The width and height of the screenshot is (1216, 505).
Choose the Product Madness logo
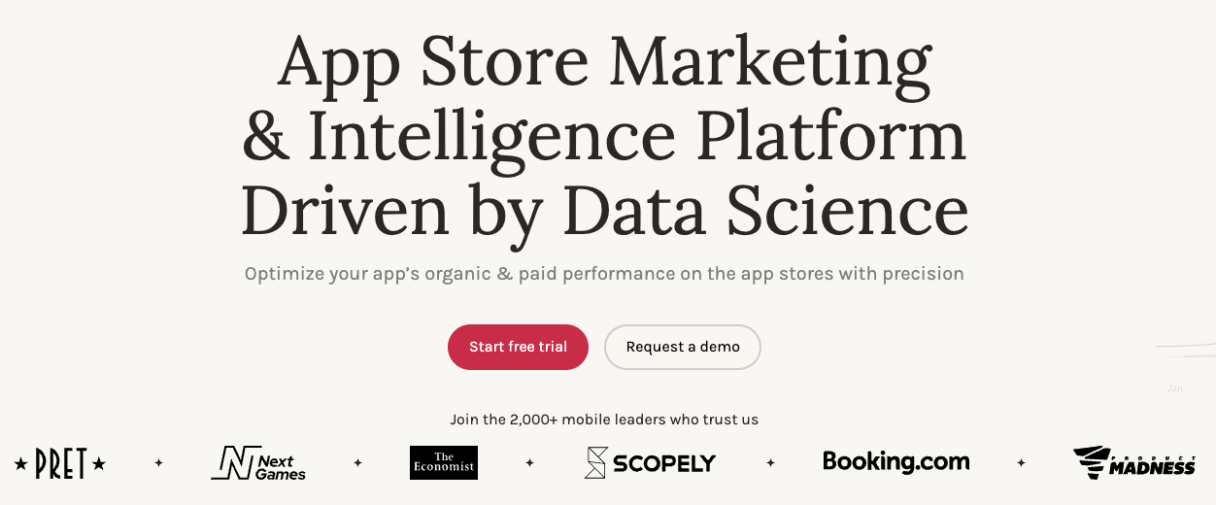(1134, 462)
